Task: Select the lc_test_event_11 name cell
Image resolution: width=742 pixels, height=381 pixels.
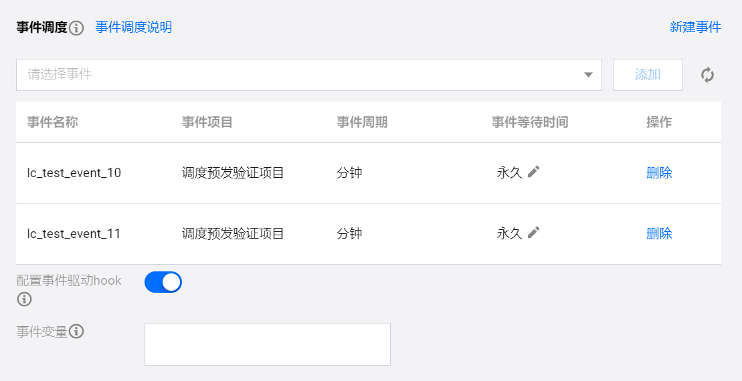Action: click(x=74, y=234)
